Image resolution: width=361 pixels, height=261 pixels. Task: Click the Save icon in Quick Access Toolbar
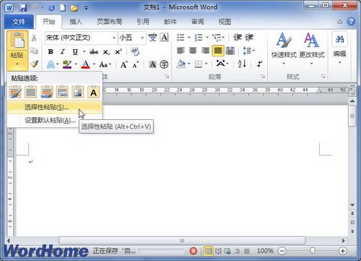[23, 8]
